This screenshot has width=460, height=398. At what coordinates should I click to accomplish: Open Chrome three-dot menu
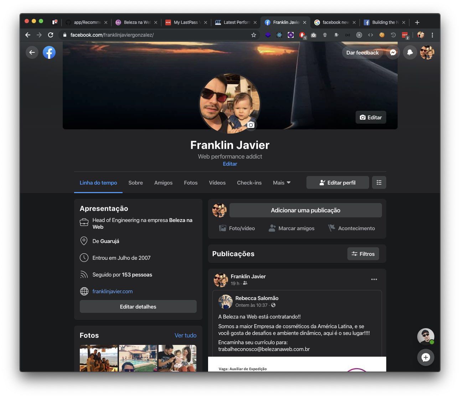pos(432,35)
